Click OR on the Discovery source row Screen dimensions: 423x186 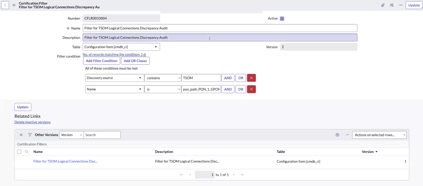241,78
